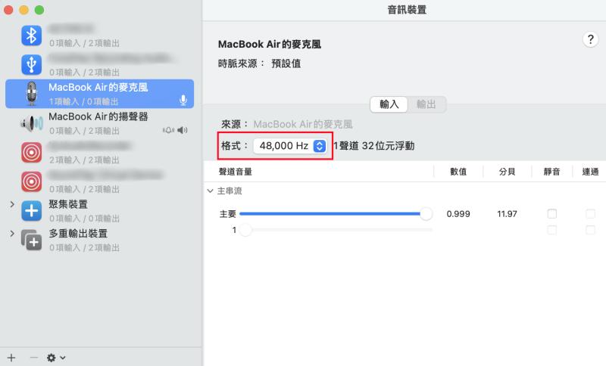Click the MacBook Air microphone device icon
The height and width of the screenshot is (366, 606).
coord(31,94)
